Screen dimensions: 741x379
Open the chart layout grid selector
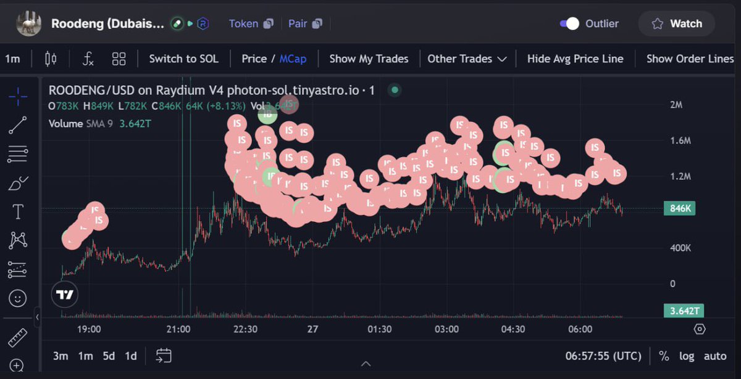119,59
